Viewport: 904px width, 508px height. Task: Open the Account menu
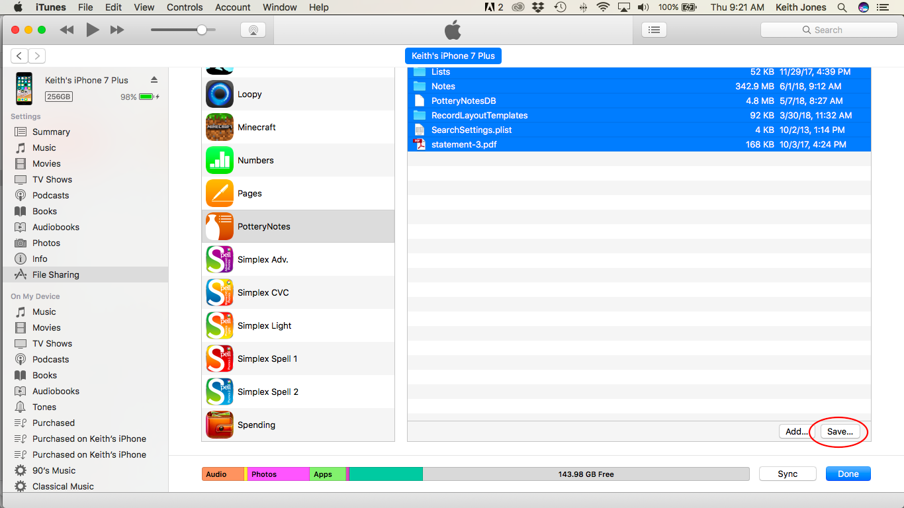click(233, 7)
